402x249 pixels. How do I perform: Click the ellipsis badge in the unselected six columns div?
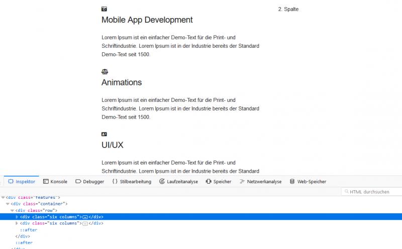(x=85, y=223)
